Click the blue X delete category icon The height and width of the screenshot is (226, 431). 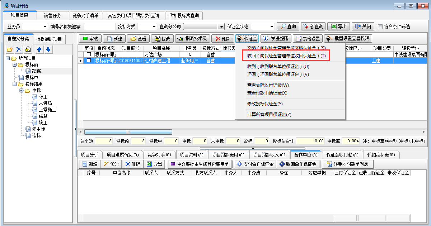pos(18,49)
